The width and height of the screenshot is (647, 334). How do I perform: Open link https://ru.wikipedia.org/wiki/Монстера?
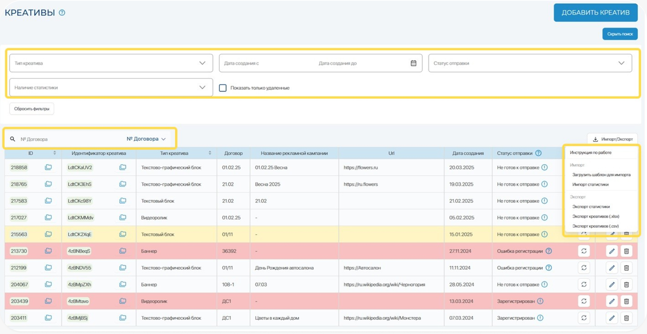pos(382,318)
